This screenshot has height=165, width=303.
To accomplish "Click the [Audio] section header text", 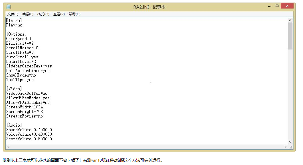I will [14, 125].
